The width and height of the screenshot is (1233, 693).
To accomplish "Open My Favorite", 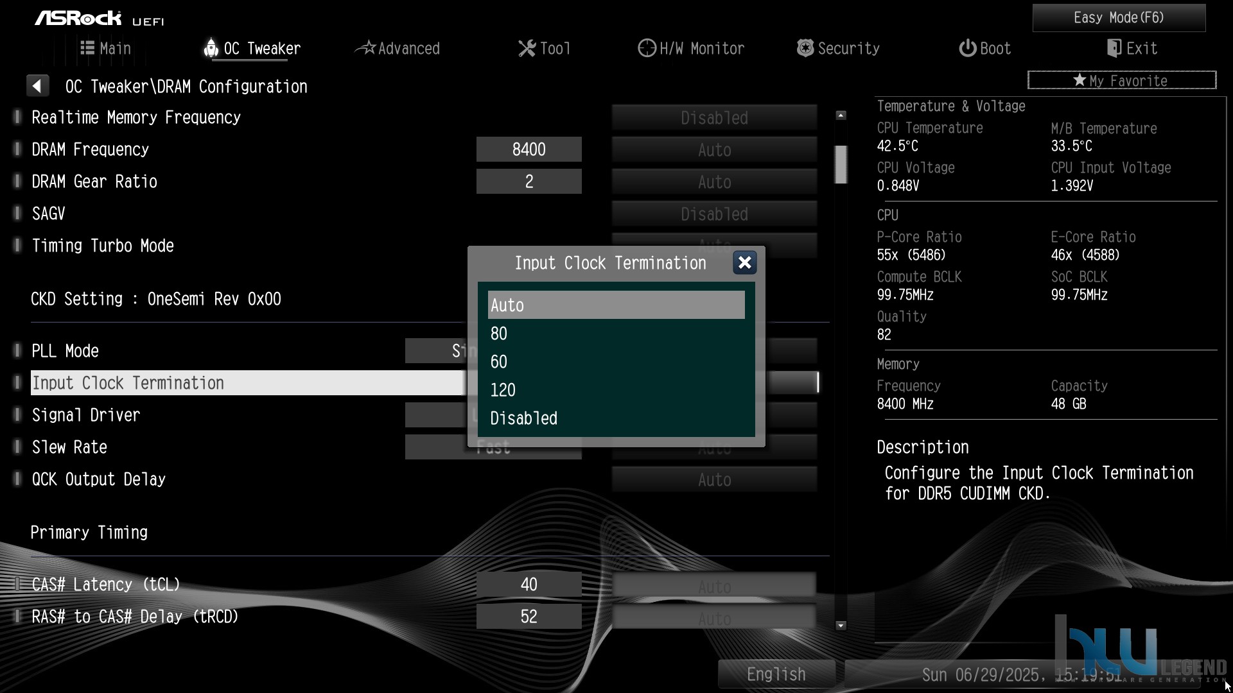I will pos(1122,80).
